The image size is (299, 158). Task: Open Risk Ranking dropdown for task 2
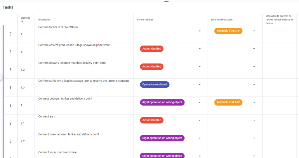254,102
